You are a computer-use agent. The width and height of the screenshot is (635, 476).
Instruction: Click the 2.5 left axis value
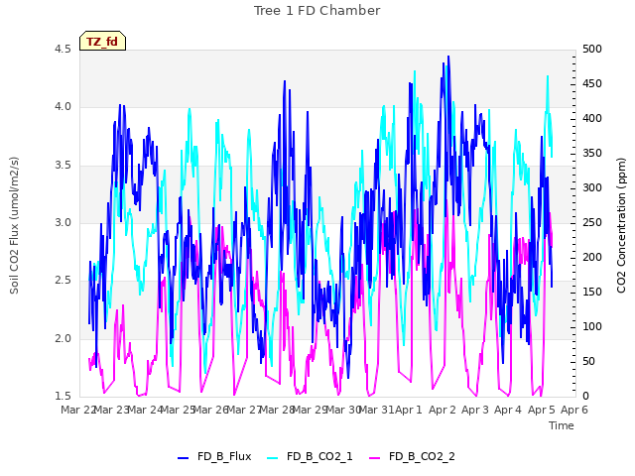[x=63, y=281]
